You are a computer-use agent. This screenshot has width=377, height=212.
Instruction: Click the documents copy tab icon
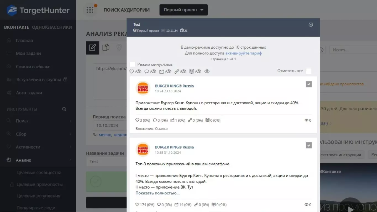click(106, 47)
